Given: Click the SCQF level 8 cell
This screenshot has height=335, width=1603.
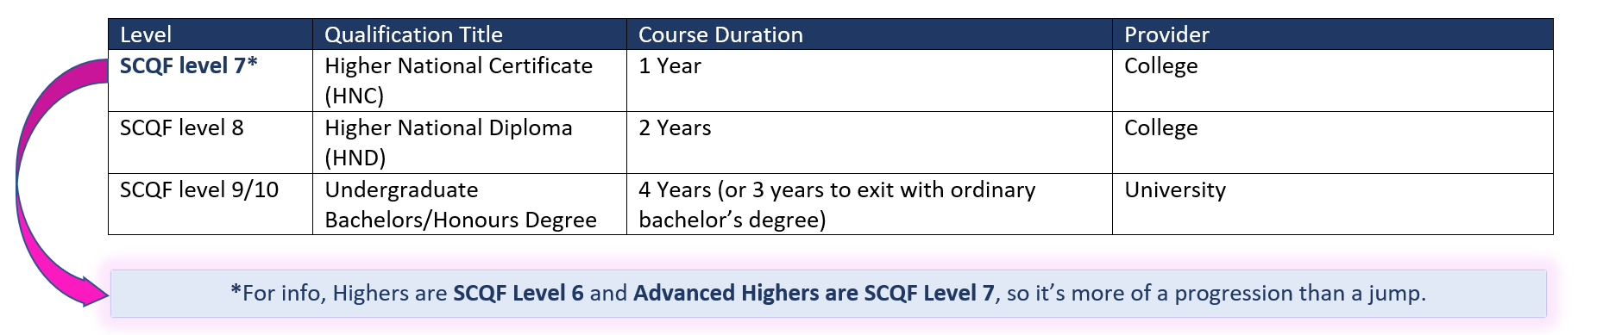Looking at the screenshot, I should (x=211, y=142).
